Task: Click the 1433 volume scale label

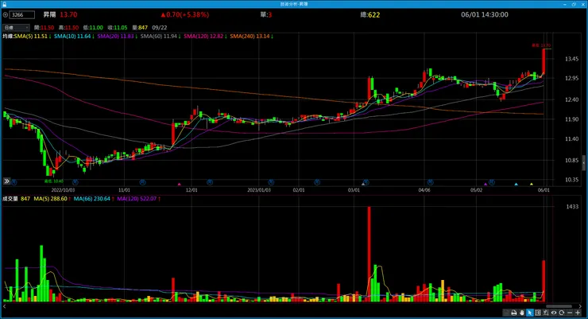Action: coord(572,206)
